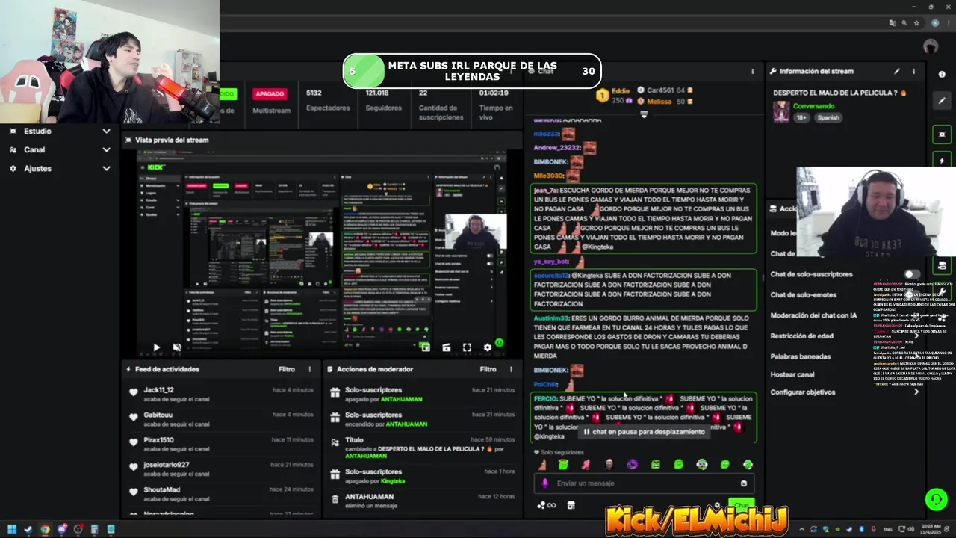Viewport: 956px width, 538px height.
Task: Open Feed de actividades three-dot menu
Action: click(x=310, y=369)
